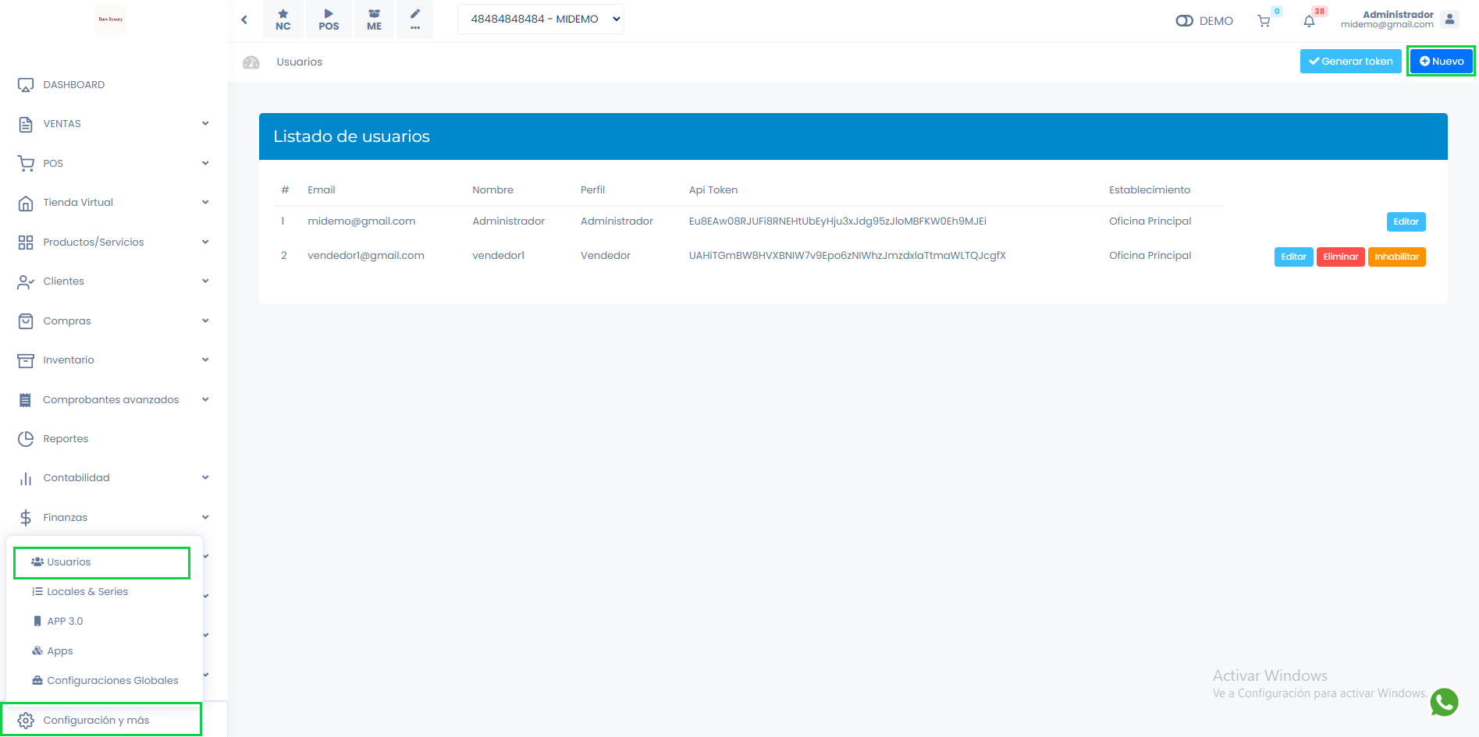Open the green WhatsApp chat bubble
1479x737 pixels.
[x=1444, y=702]
